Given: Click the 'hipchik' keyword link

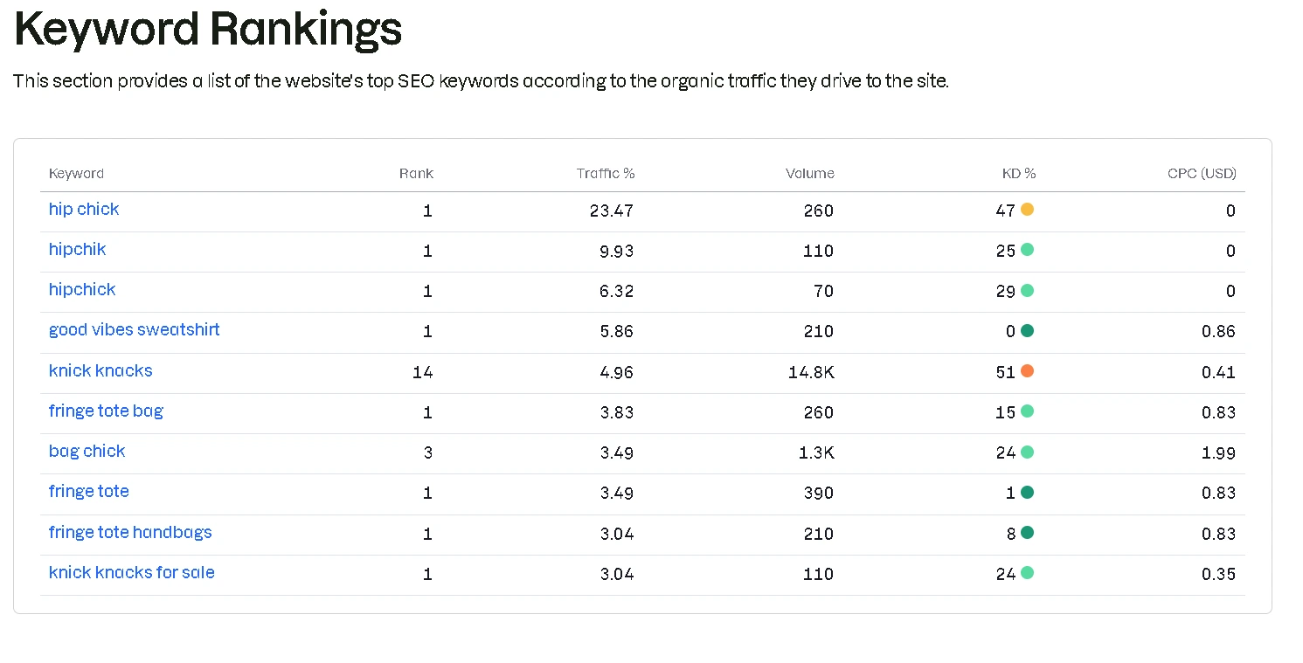Looking at the screenshot, I should 77,250.
